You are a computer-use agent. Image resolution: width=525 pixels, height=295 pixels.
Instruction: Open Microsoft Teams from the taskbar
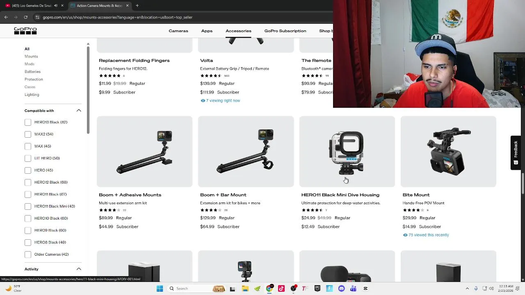[354, 288]
